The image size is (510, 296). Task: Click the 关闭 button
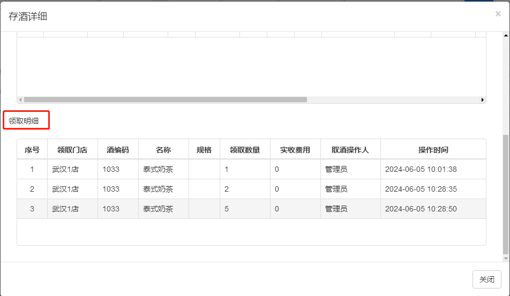486,279
